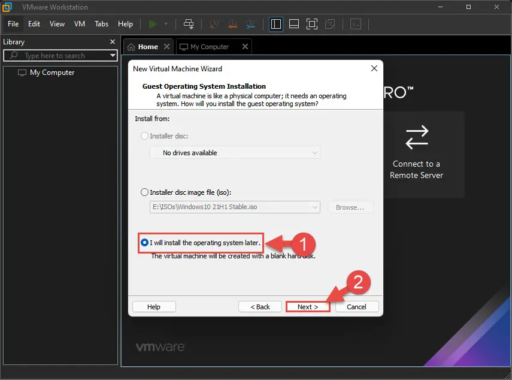Go back with the < Back button
The image size is (512, 380).
click(260, 307)
